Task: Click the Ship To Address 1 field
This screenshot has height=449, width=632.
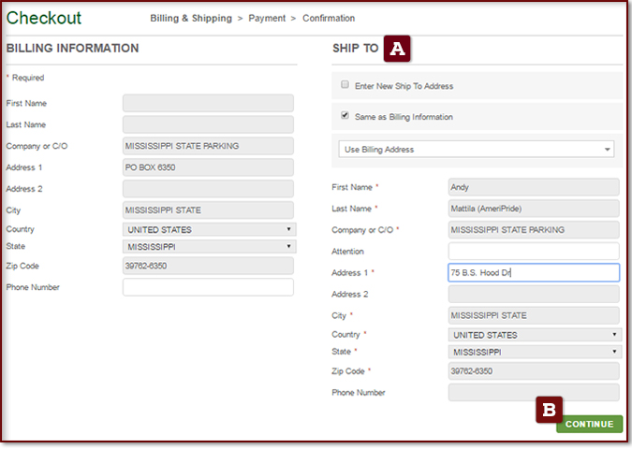Action: (534, 272)
